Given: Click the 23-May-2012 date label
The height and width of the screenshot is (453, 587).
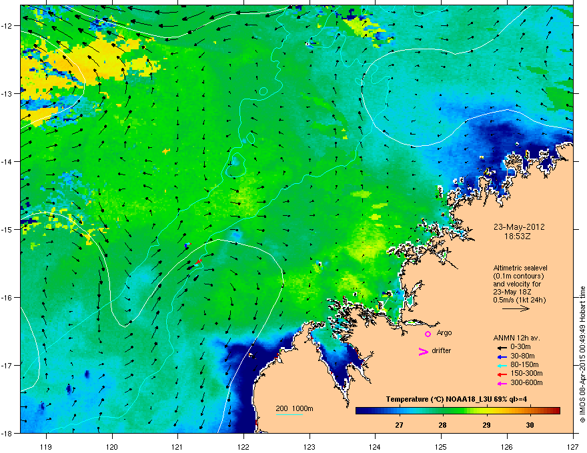Looking at the screenshot, I should click(519, 227).
